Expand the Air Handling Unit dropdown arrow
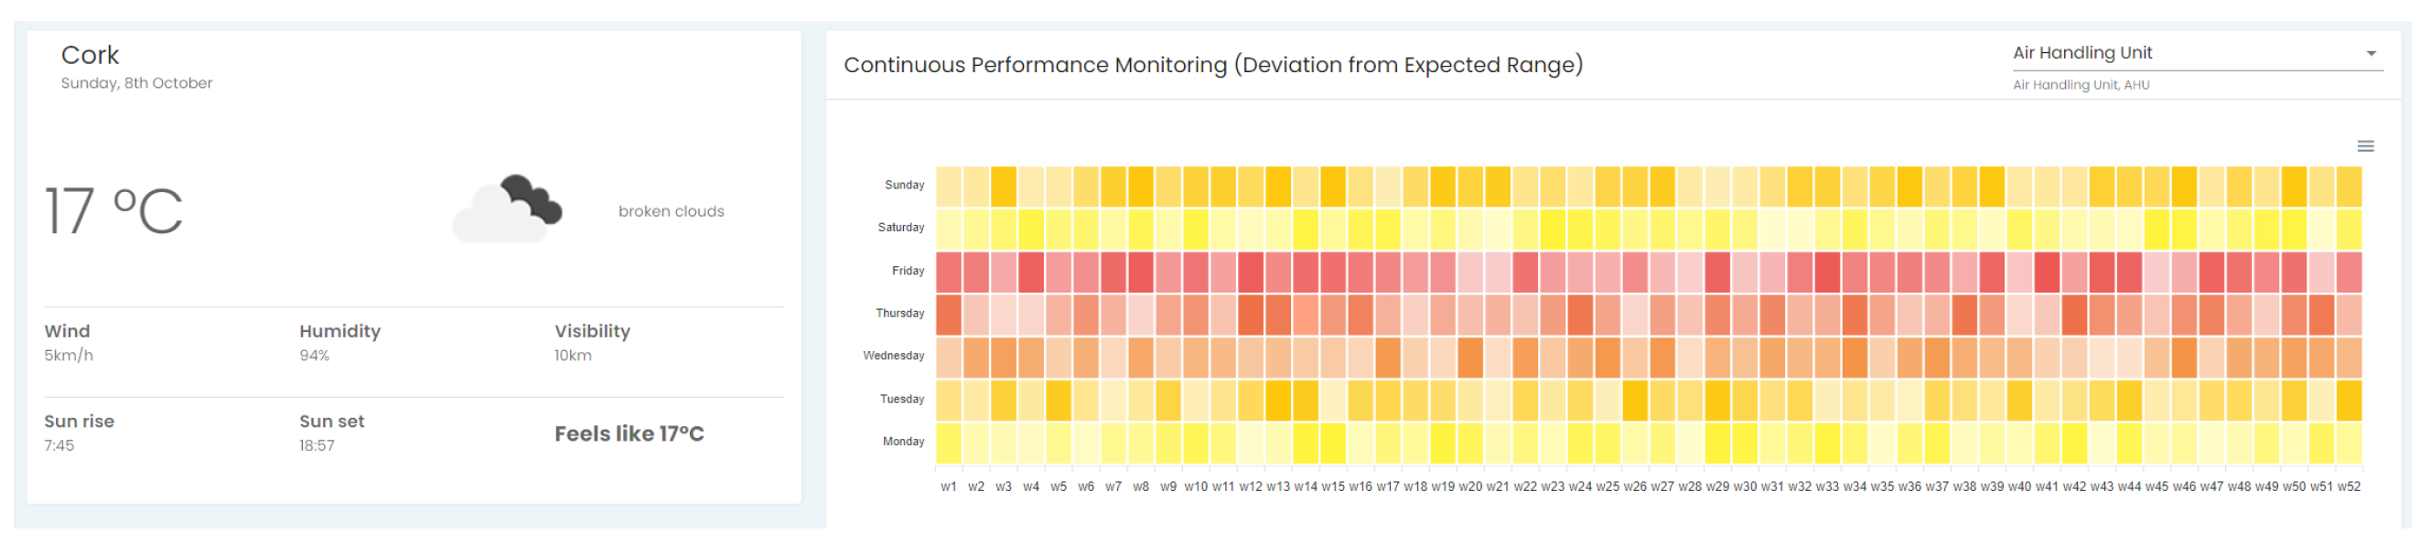 2371,54
